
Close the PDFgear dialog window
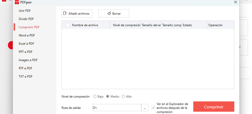click(235, 2)
